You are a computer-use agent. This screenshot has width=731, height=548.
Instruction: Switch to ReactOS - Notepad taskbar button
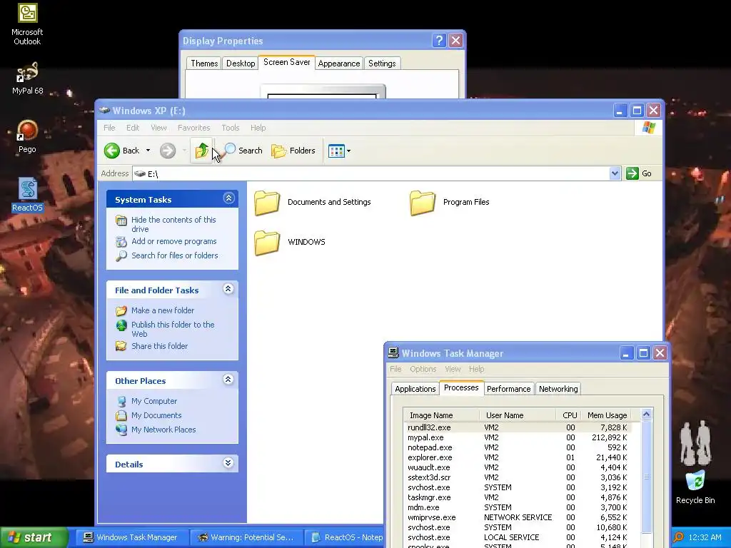345,537
